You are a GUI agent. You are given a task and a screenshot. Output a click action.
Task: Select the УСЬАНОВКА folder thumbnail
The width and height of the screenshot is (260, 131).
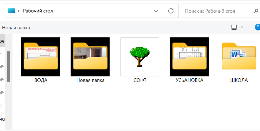189,57
